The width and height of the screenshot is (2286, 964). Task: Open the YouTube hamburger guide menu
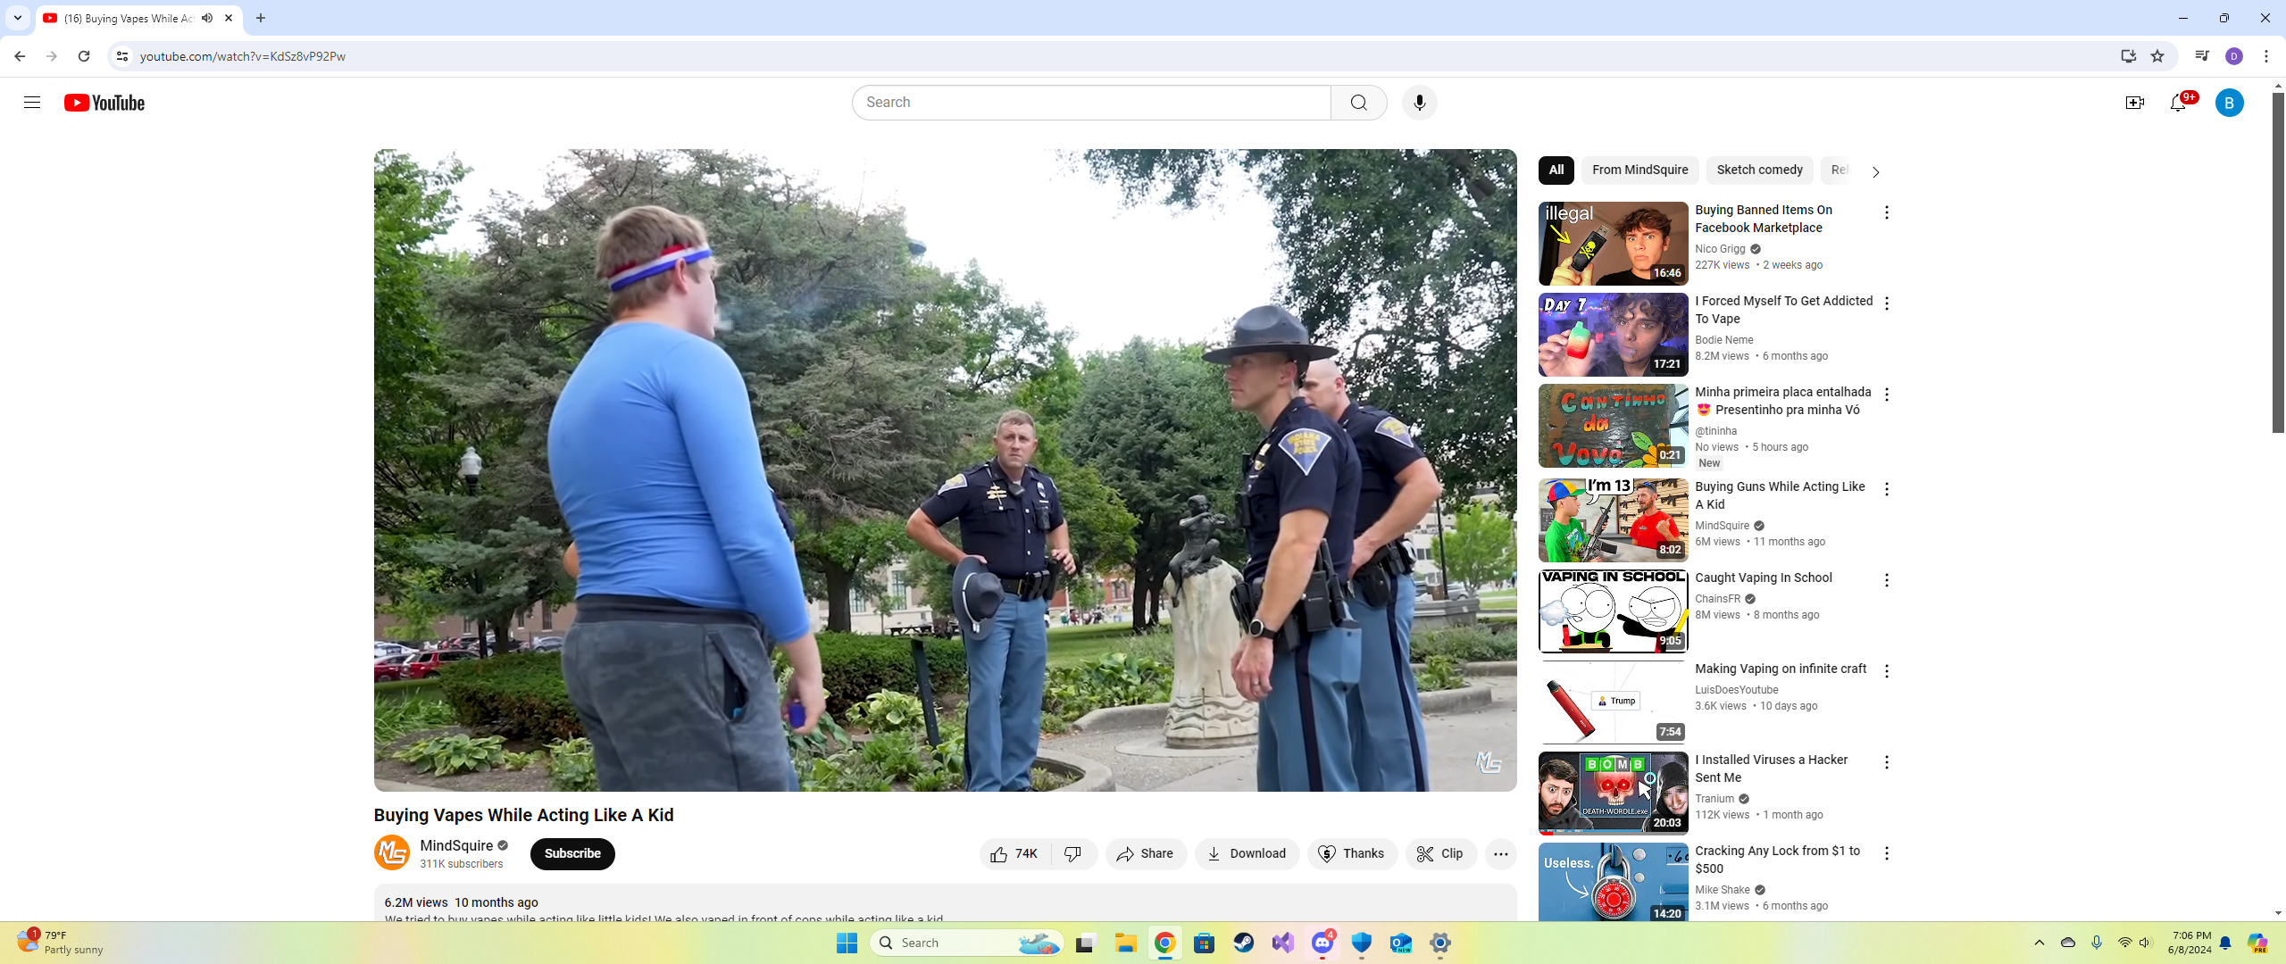click(32, 103)
